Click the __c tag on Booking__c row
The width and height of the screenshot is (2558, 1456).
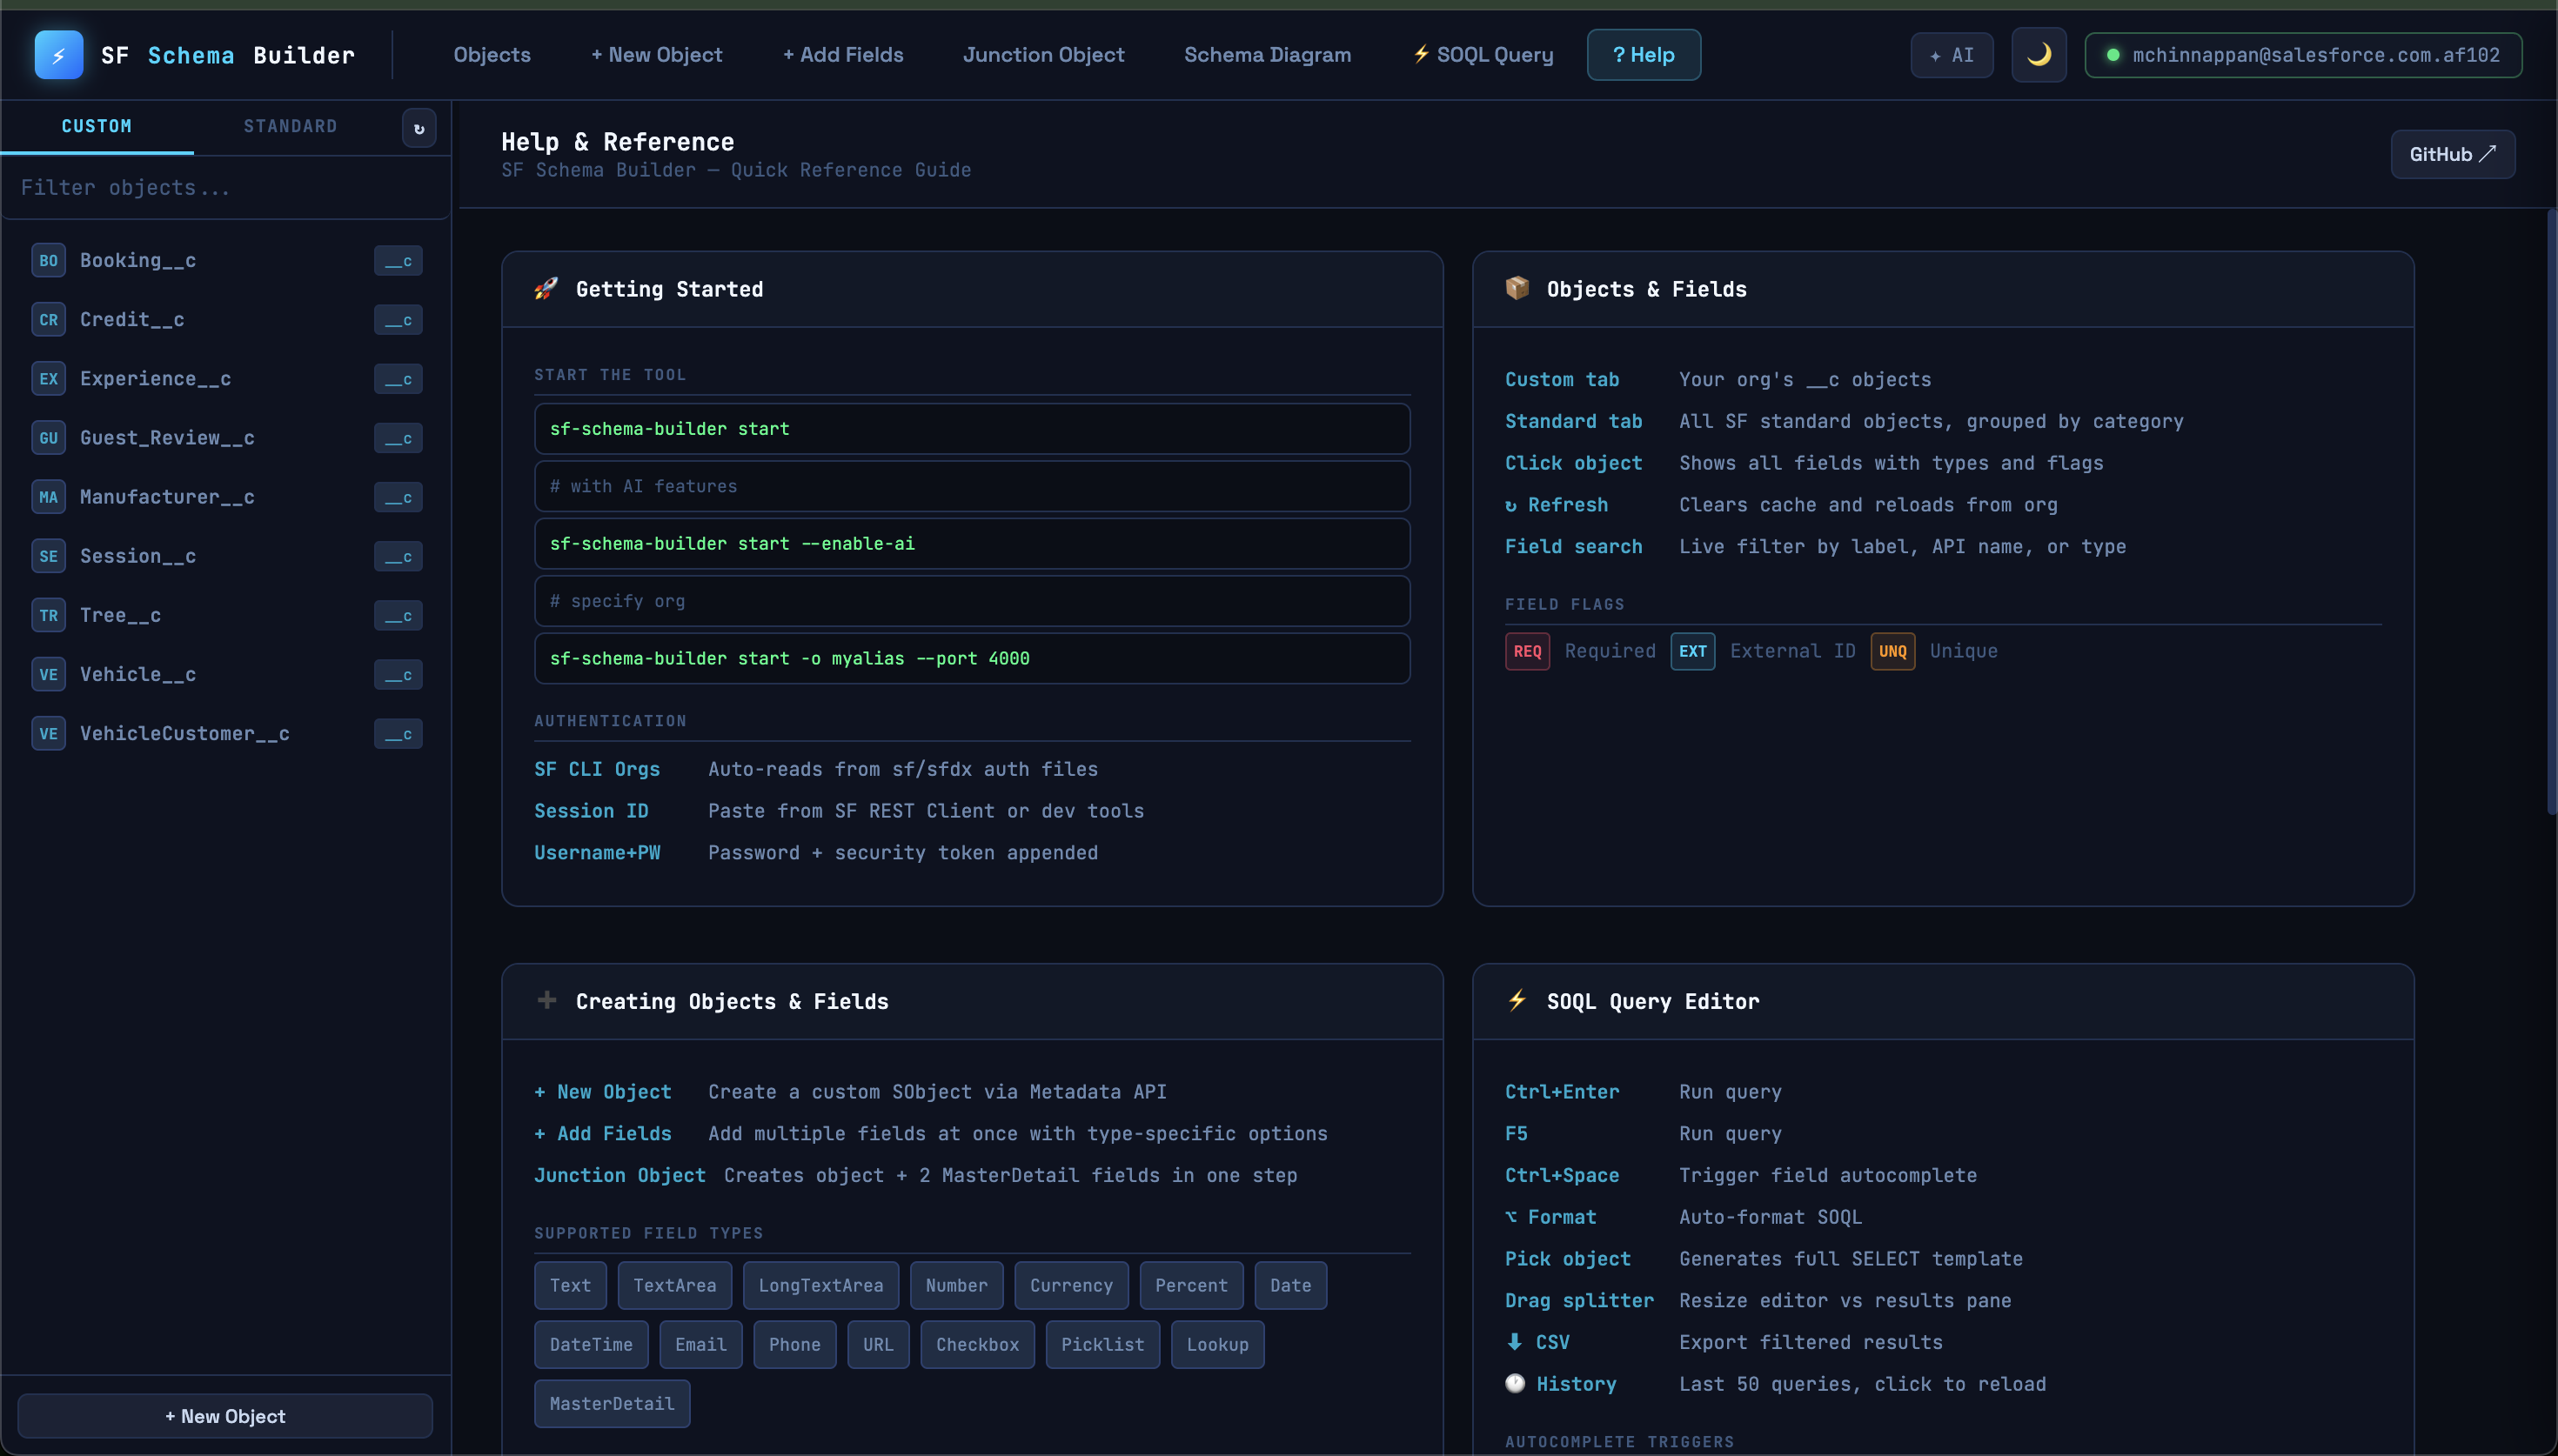[398, 261]
